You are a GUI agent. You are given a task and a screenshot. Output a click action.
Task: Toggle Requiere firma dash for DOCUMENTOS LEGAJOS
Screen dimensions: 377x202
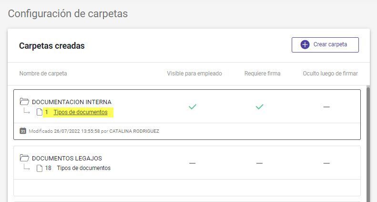(259, 163)
